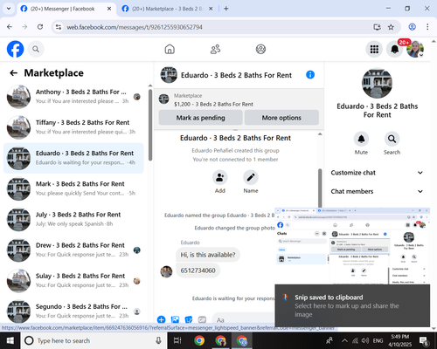Open the Facebook logo home link

click(15, 49)
